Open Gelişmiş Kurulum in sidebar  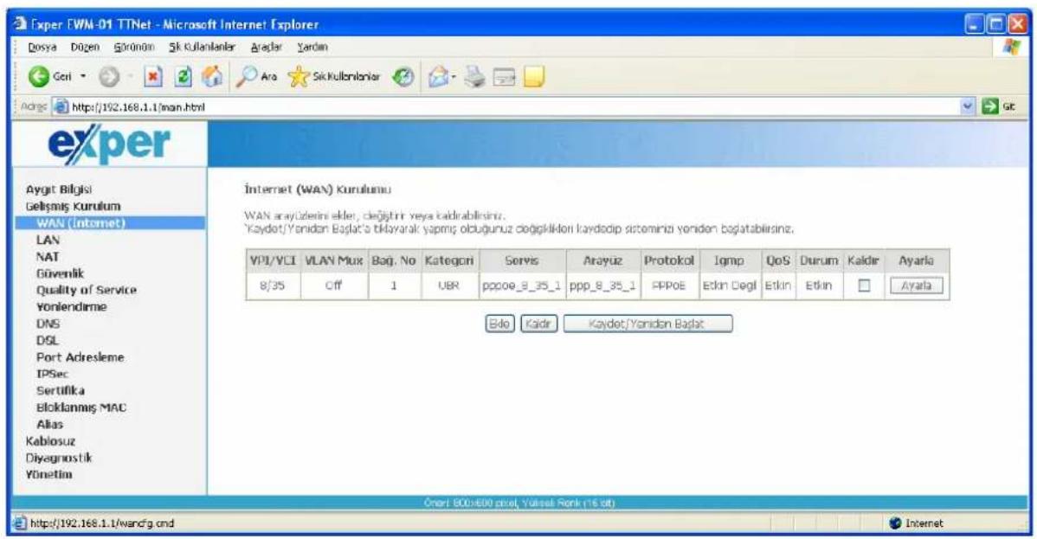point(73,206)
